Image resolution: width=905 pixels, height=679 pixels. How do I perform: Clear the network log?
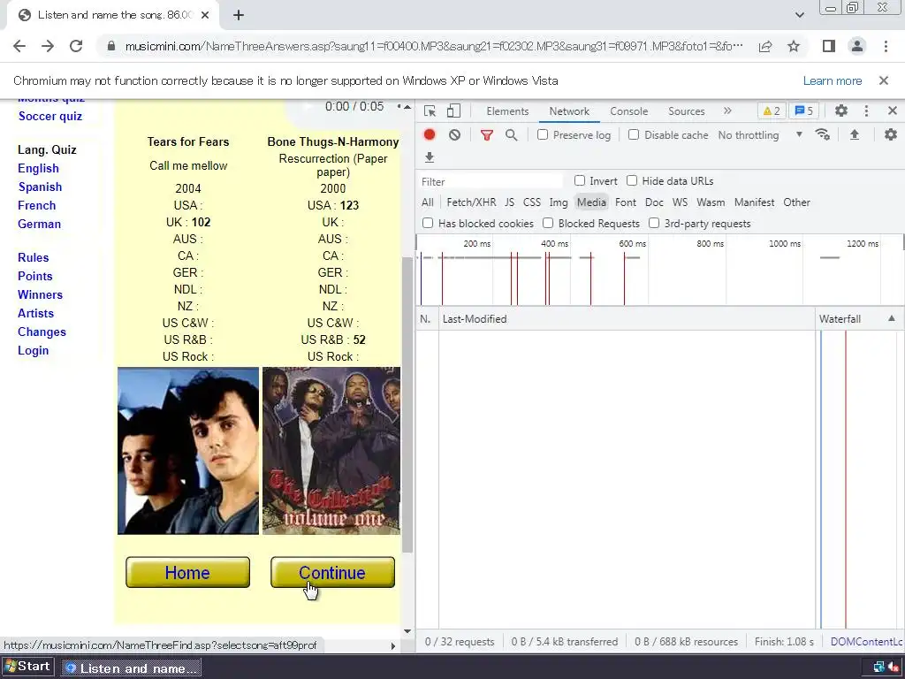[455, 134]
